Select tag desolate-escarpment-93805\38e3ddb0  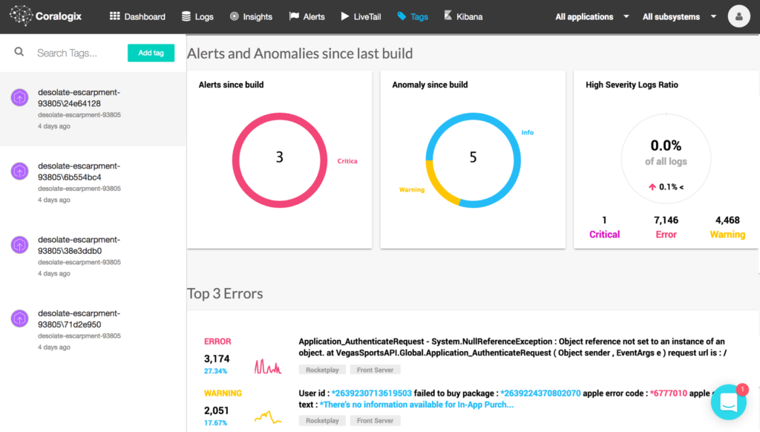click(x=93, y=257)
